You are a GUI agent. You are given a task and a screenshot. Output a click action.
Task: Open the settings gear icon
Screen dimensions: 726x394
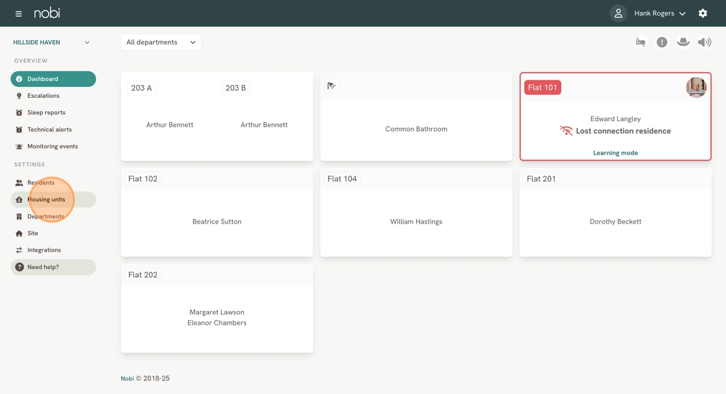coord(703,13)
